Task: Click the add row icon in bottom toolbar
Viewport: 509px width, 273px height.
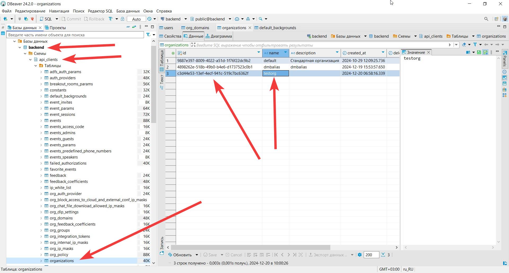Action: point(255,255)
